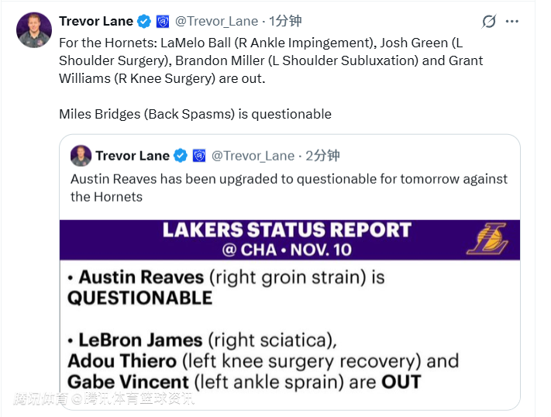Click the Hornets injury list post text

click(x=271, y=60)
